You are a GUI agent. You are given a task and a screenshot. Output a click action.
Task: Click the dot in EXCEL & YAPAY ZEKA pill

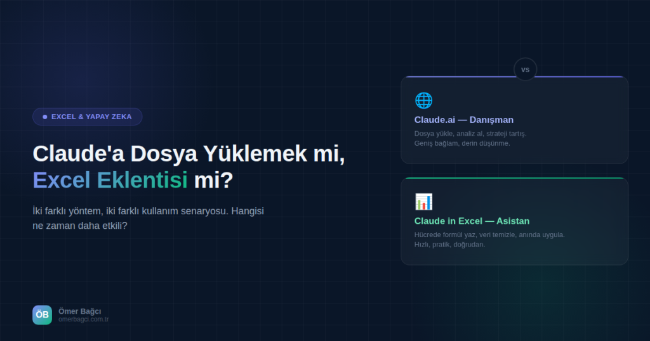45,117
